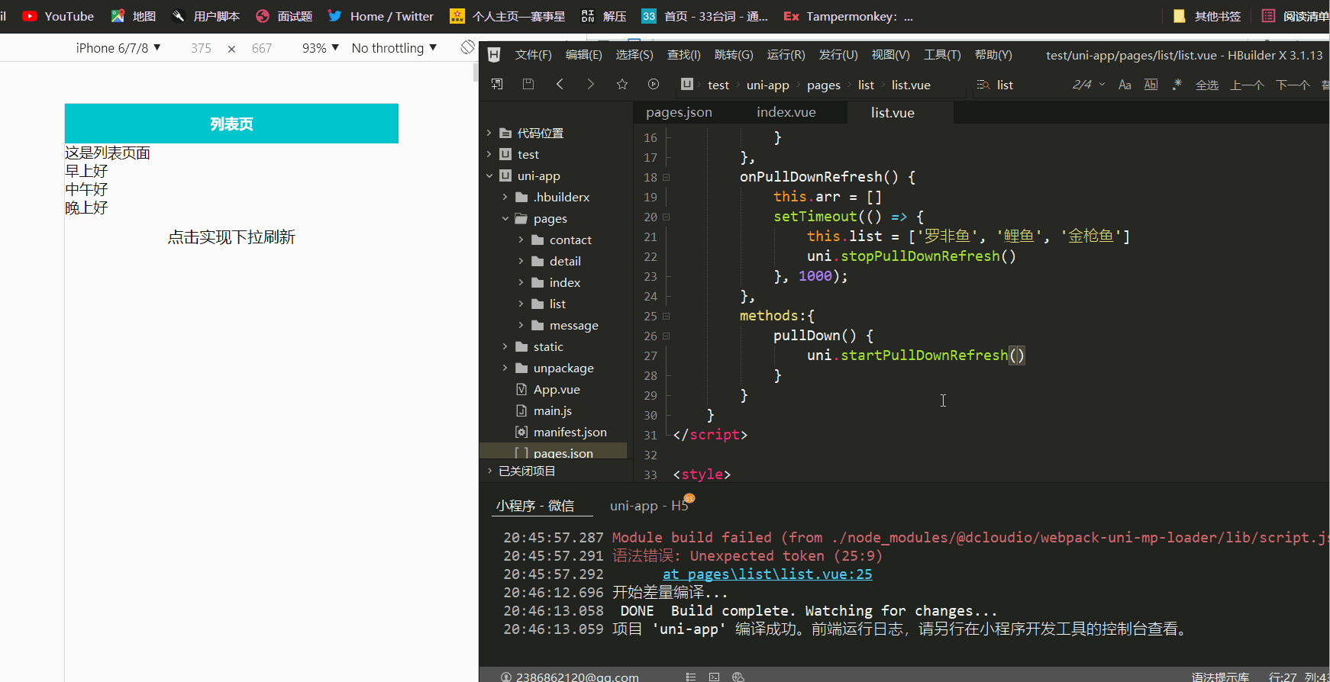The width and height of the screenshot is (1330, 682).
Task: Open the 查找(I) menu
Action: coord(684,55)
